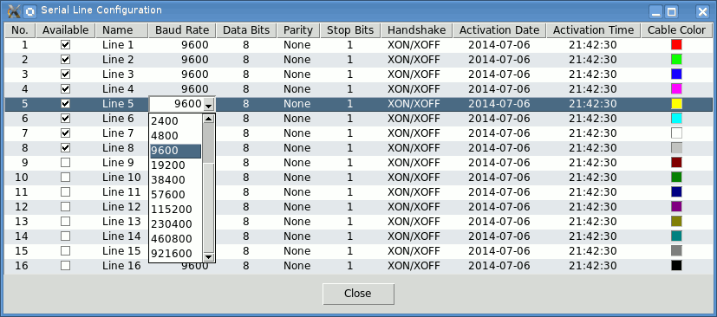Click the window menu icon beside the title

click(29, 10)
